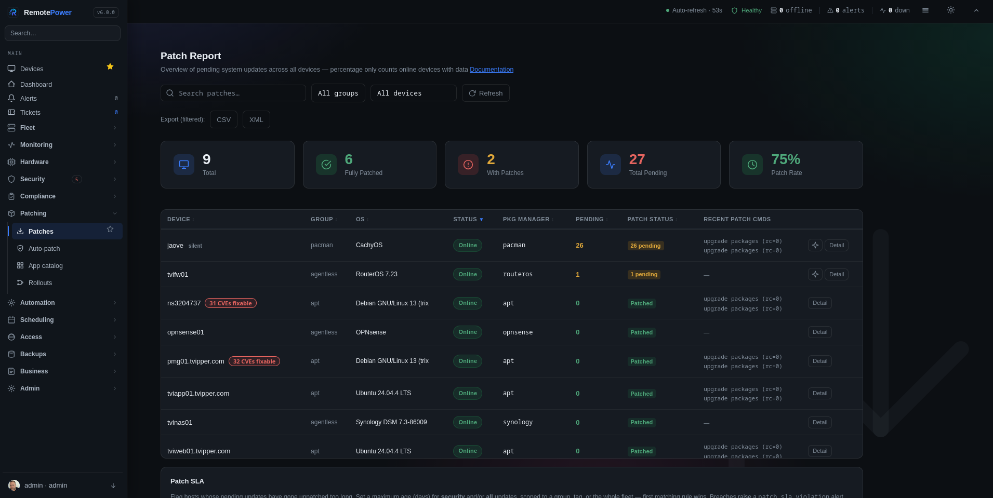
Task: Open Alerts via the bell icon
Action: coord(11,98)
